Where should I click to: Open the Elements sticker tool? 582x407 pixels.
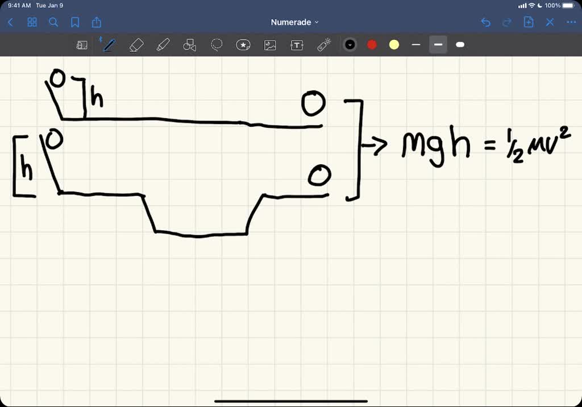pyautogui.click(x=243, y=45)
